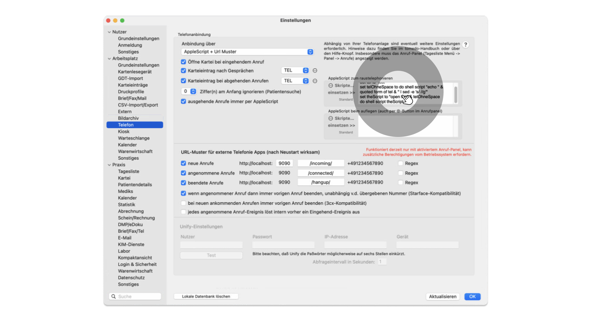The image size is (591, 320).
Task: Collapse the Arbeitsplatz section
Action: 109,58
